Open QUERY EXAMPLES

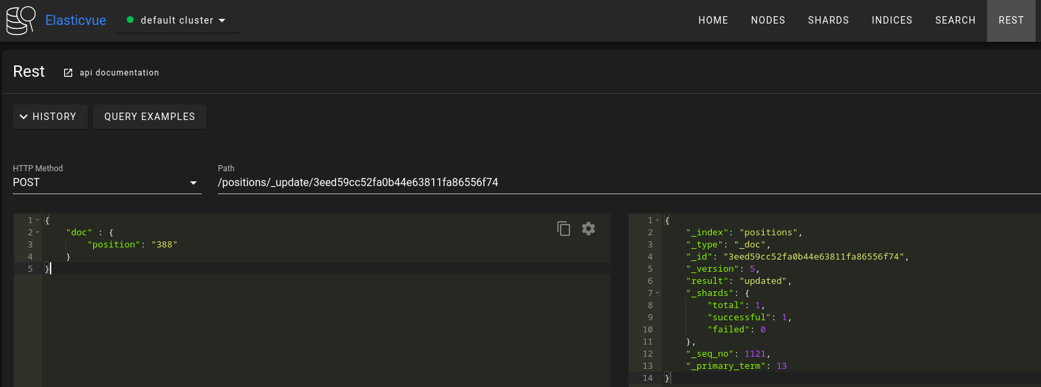pos(150,117)
